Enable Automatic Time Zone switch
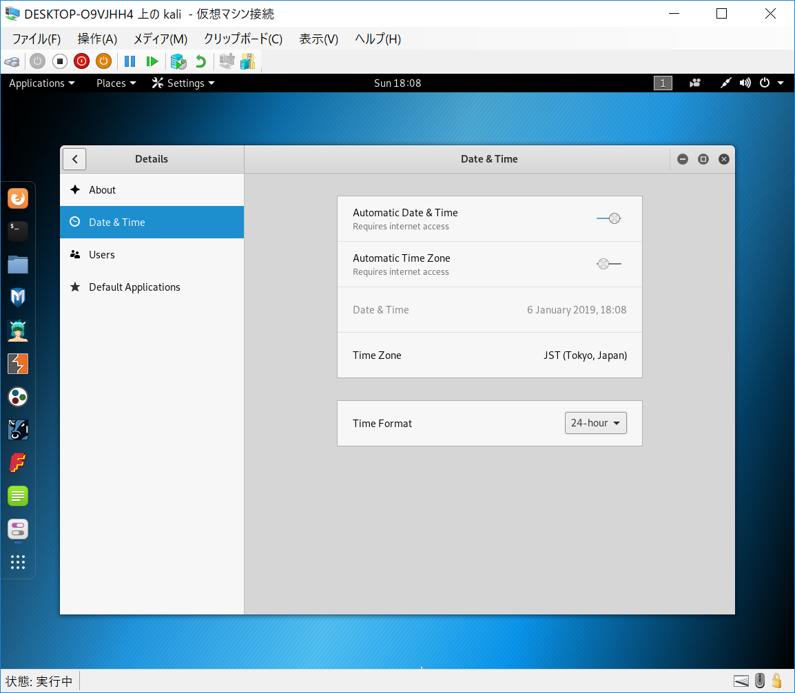 tap(609, 264)
